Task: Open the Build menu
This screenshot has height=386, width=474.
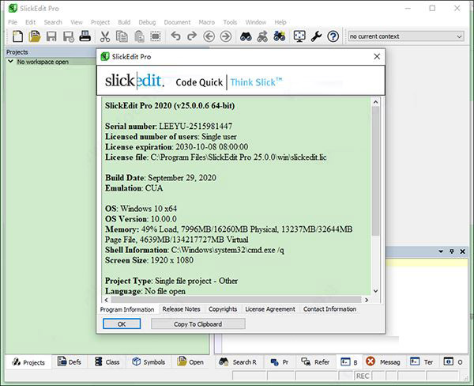Action: click(124, 22)
